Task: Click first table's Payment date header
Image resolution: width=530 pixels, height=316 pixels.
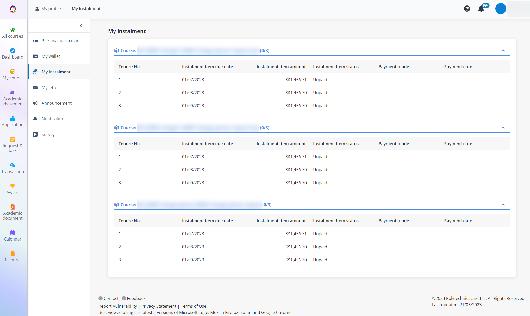Action: 458,67
